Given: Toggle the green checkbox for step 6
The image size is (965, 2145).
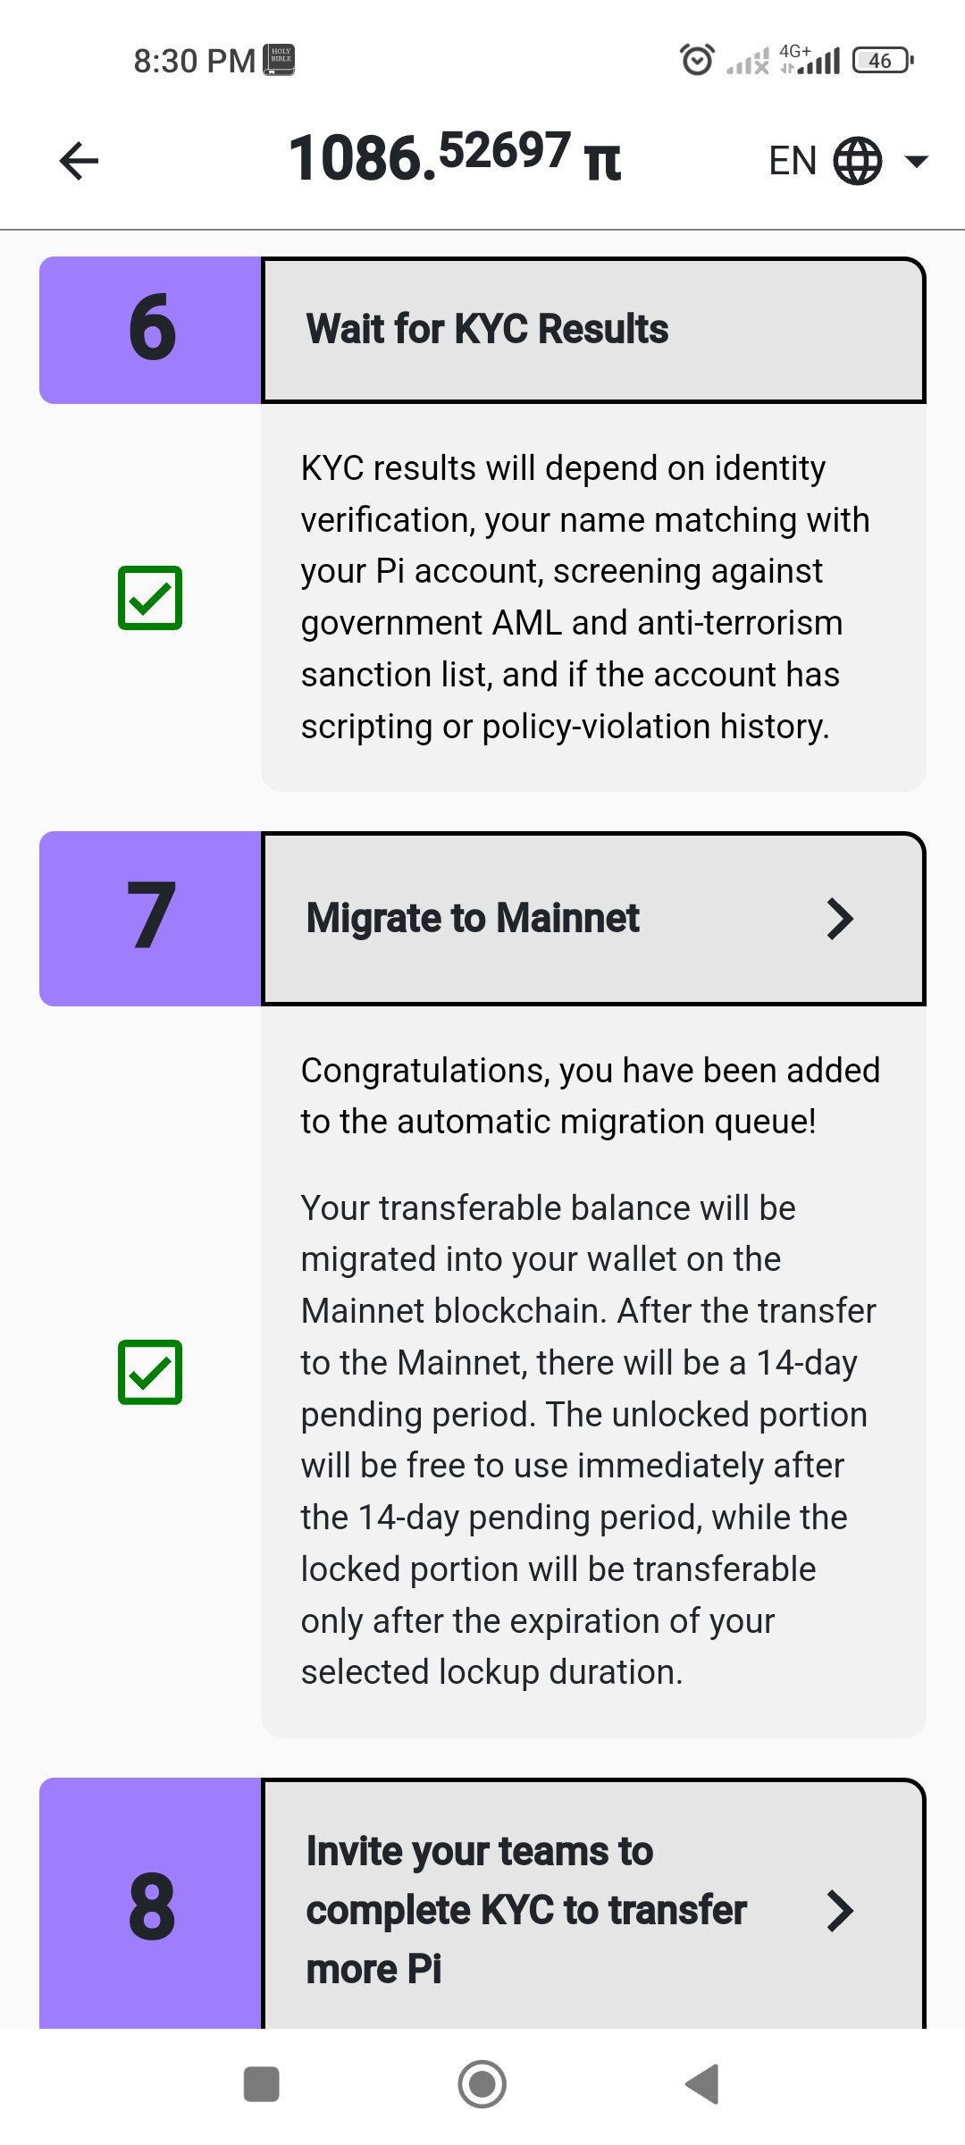Looking at the screenshot, I should pos(150,598).
